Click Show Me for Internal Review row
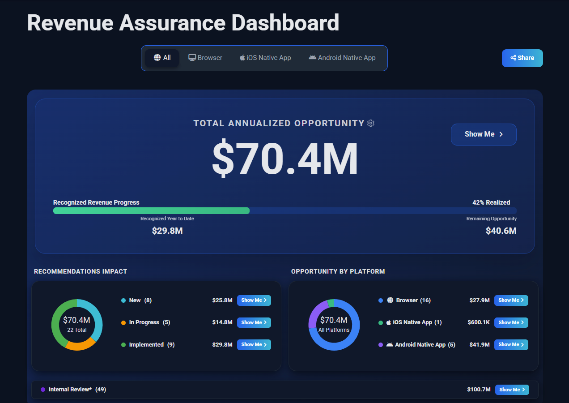569x403 pixels. pos(512,390)
